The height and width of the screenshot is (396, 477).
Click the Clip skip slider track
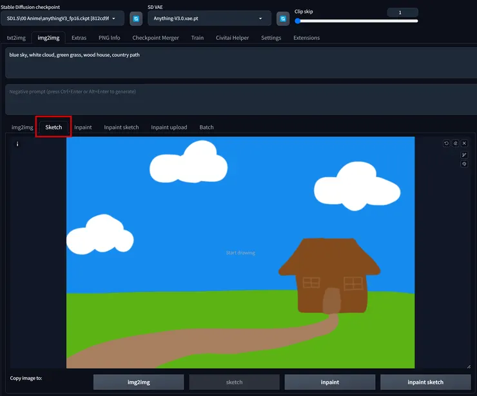click(356, 21)
